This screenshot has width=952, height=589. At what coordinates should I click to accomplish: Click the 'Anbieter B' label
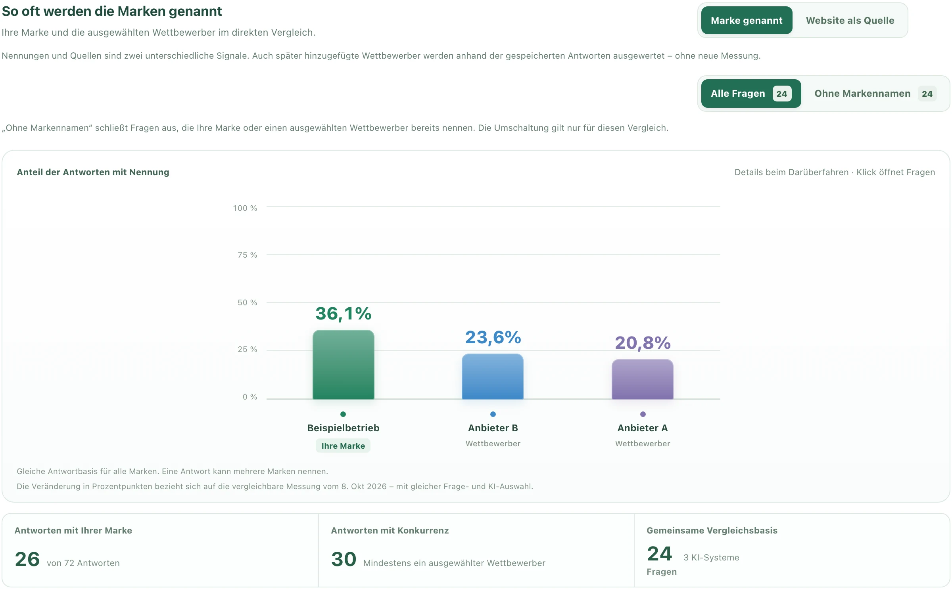point(493,428)
